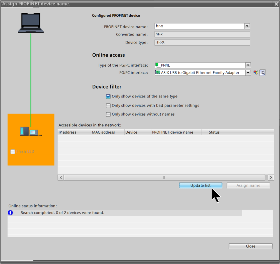Click the left arrow of horizontal scrollbar
This screenshot has width=280, height=264.
[x=61, y=177]
